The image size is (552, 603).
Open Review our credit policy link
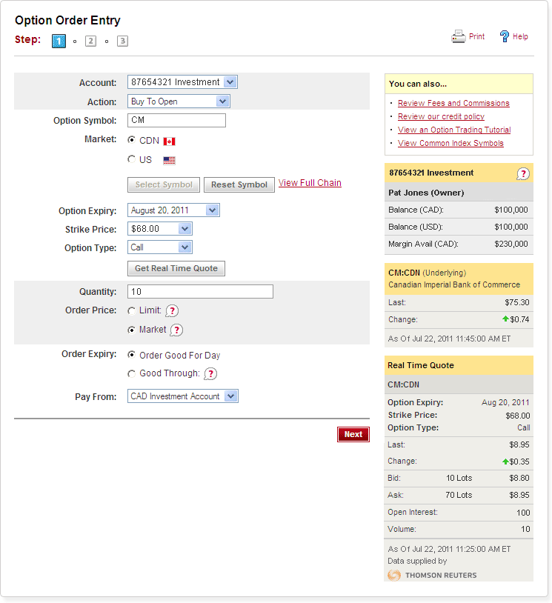[441, 116]
